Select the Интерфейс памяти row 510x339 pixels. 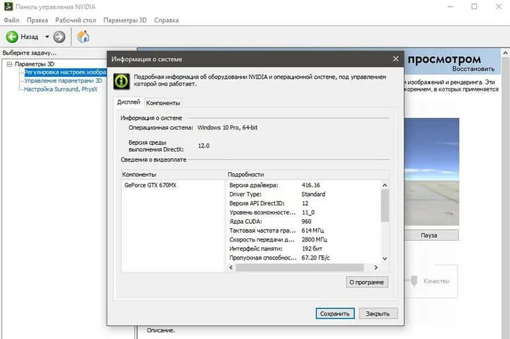[x=305, y=249]
